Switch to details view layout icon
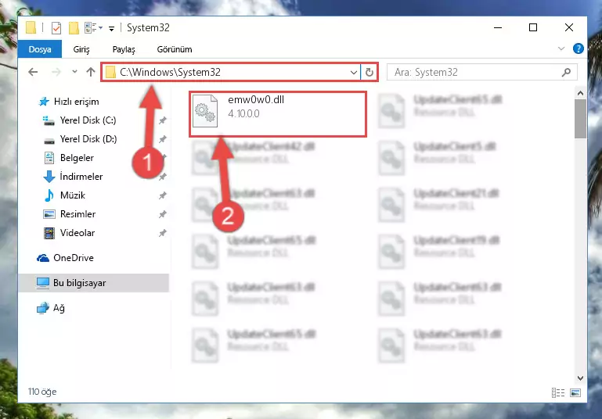This screenshot has width=602, height=419. coord(558,392)
